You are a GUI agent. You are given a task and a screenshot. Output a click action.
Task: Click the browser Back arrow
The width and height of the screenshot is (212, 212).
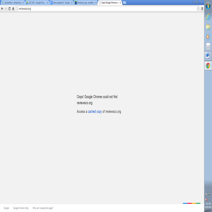[x=2, y=8]
